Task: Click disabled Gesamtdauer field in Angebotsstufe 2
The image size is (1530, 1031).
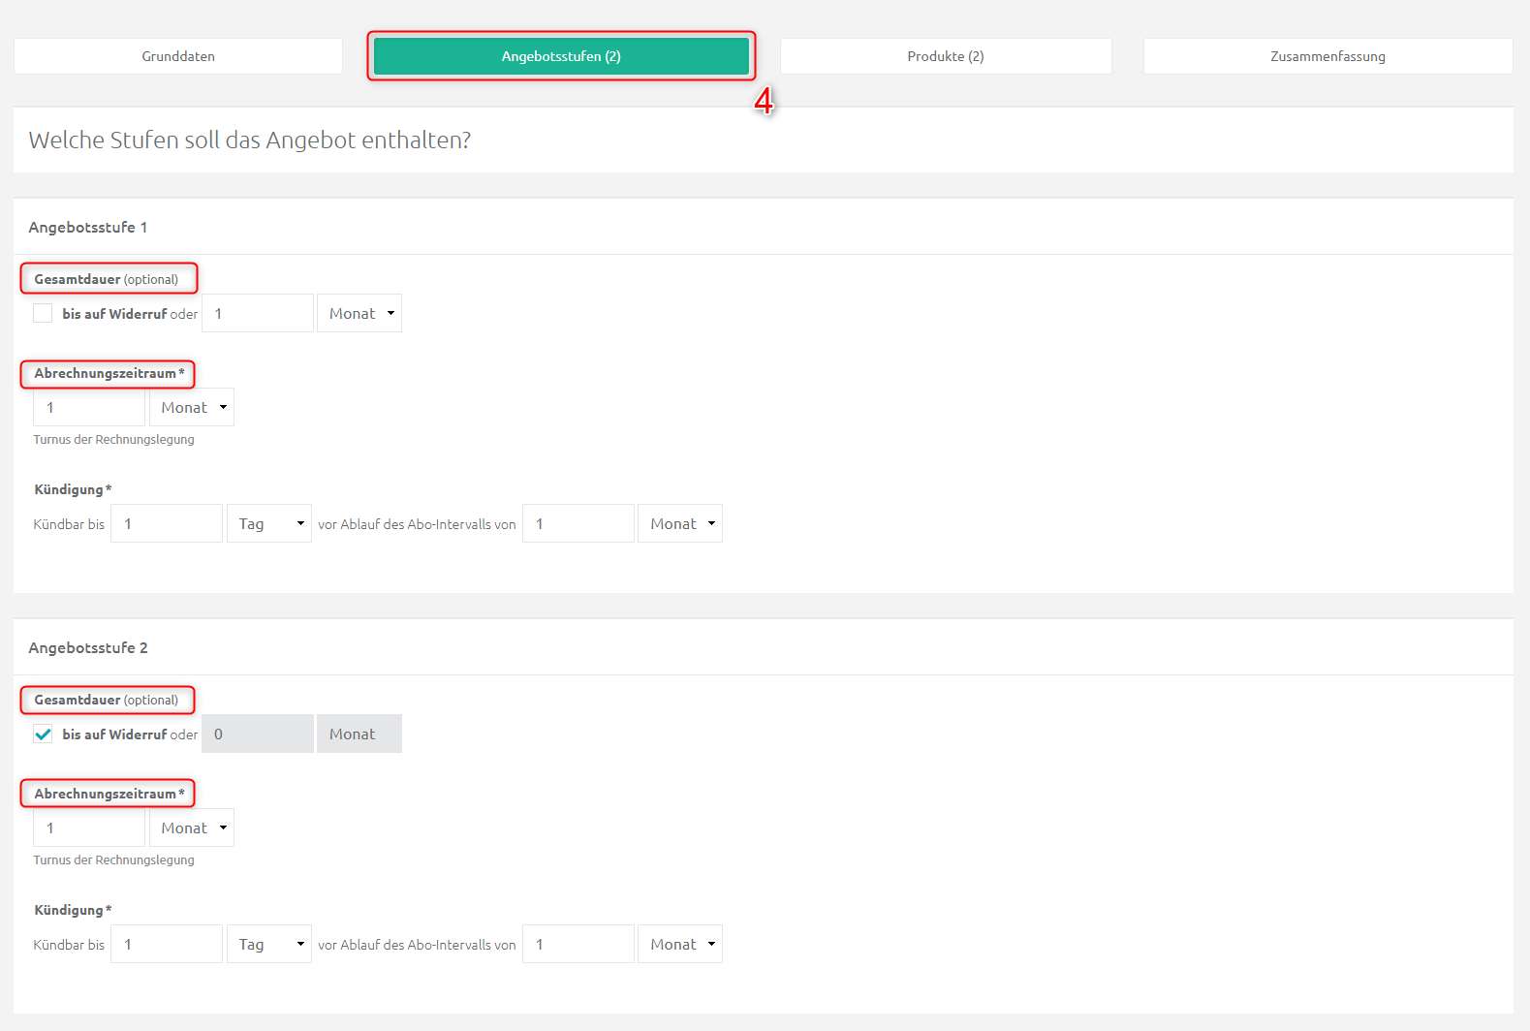Action: [258, 734]
